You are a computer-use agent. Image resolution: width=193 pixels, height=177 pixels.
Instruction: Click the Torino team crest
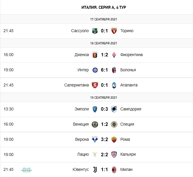point(114,31)
